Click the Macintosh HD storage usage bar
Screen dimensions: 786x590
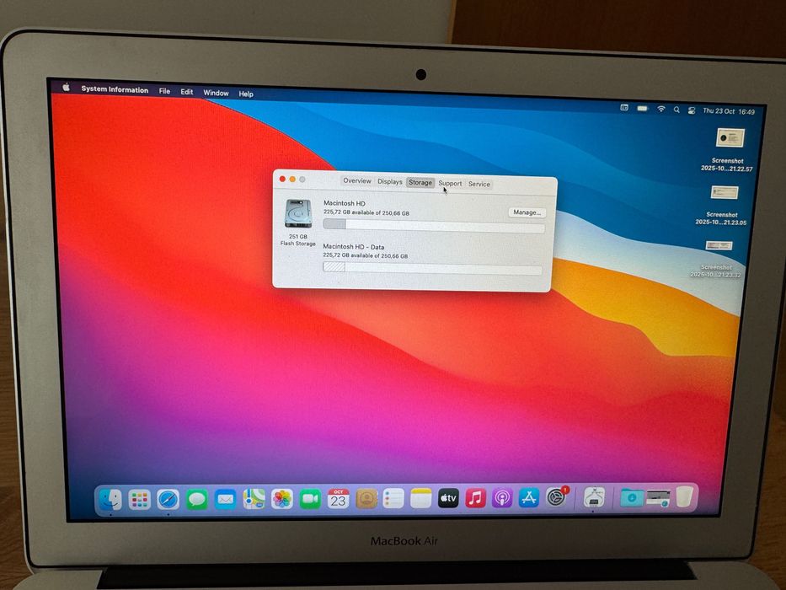point(434,226)
